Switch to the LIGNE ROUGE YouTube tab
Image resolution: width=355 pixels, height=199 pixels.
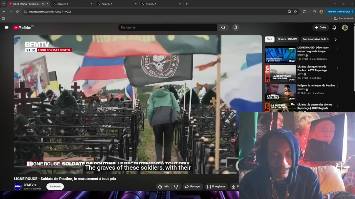[x=26, y=4]
